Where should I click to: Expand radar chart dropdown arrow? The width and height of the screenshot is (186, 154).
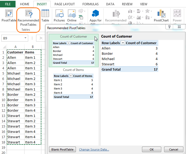(151, 11)
